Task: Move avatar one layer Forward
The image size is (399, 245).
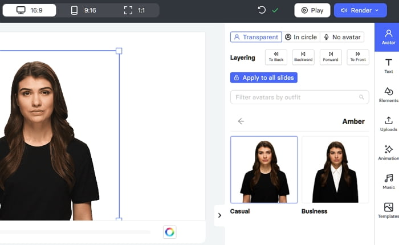Action: tap(331, 57)
